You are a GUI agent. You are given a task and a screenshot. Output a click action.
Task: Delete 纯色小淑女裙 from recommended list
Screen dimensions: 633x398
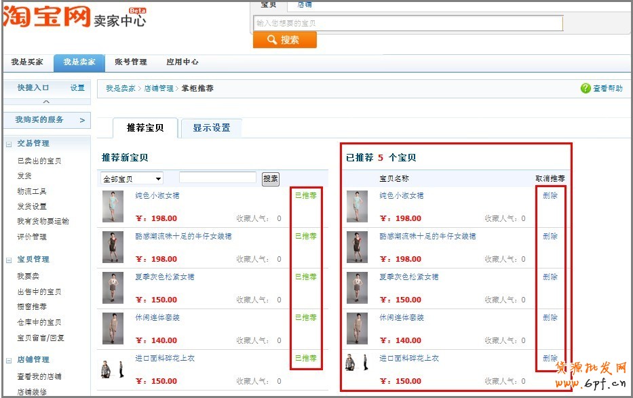(550, 195)
